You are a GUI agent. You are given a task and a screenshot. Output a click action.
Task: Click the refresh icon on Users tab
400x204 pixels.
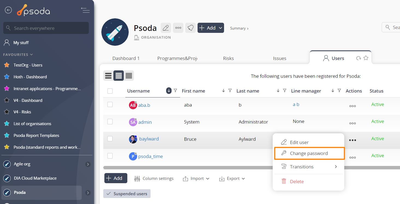[x=358, y=58]
